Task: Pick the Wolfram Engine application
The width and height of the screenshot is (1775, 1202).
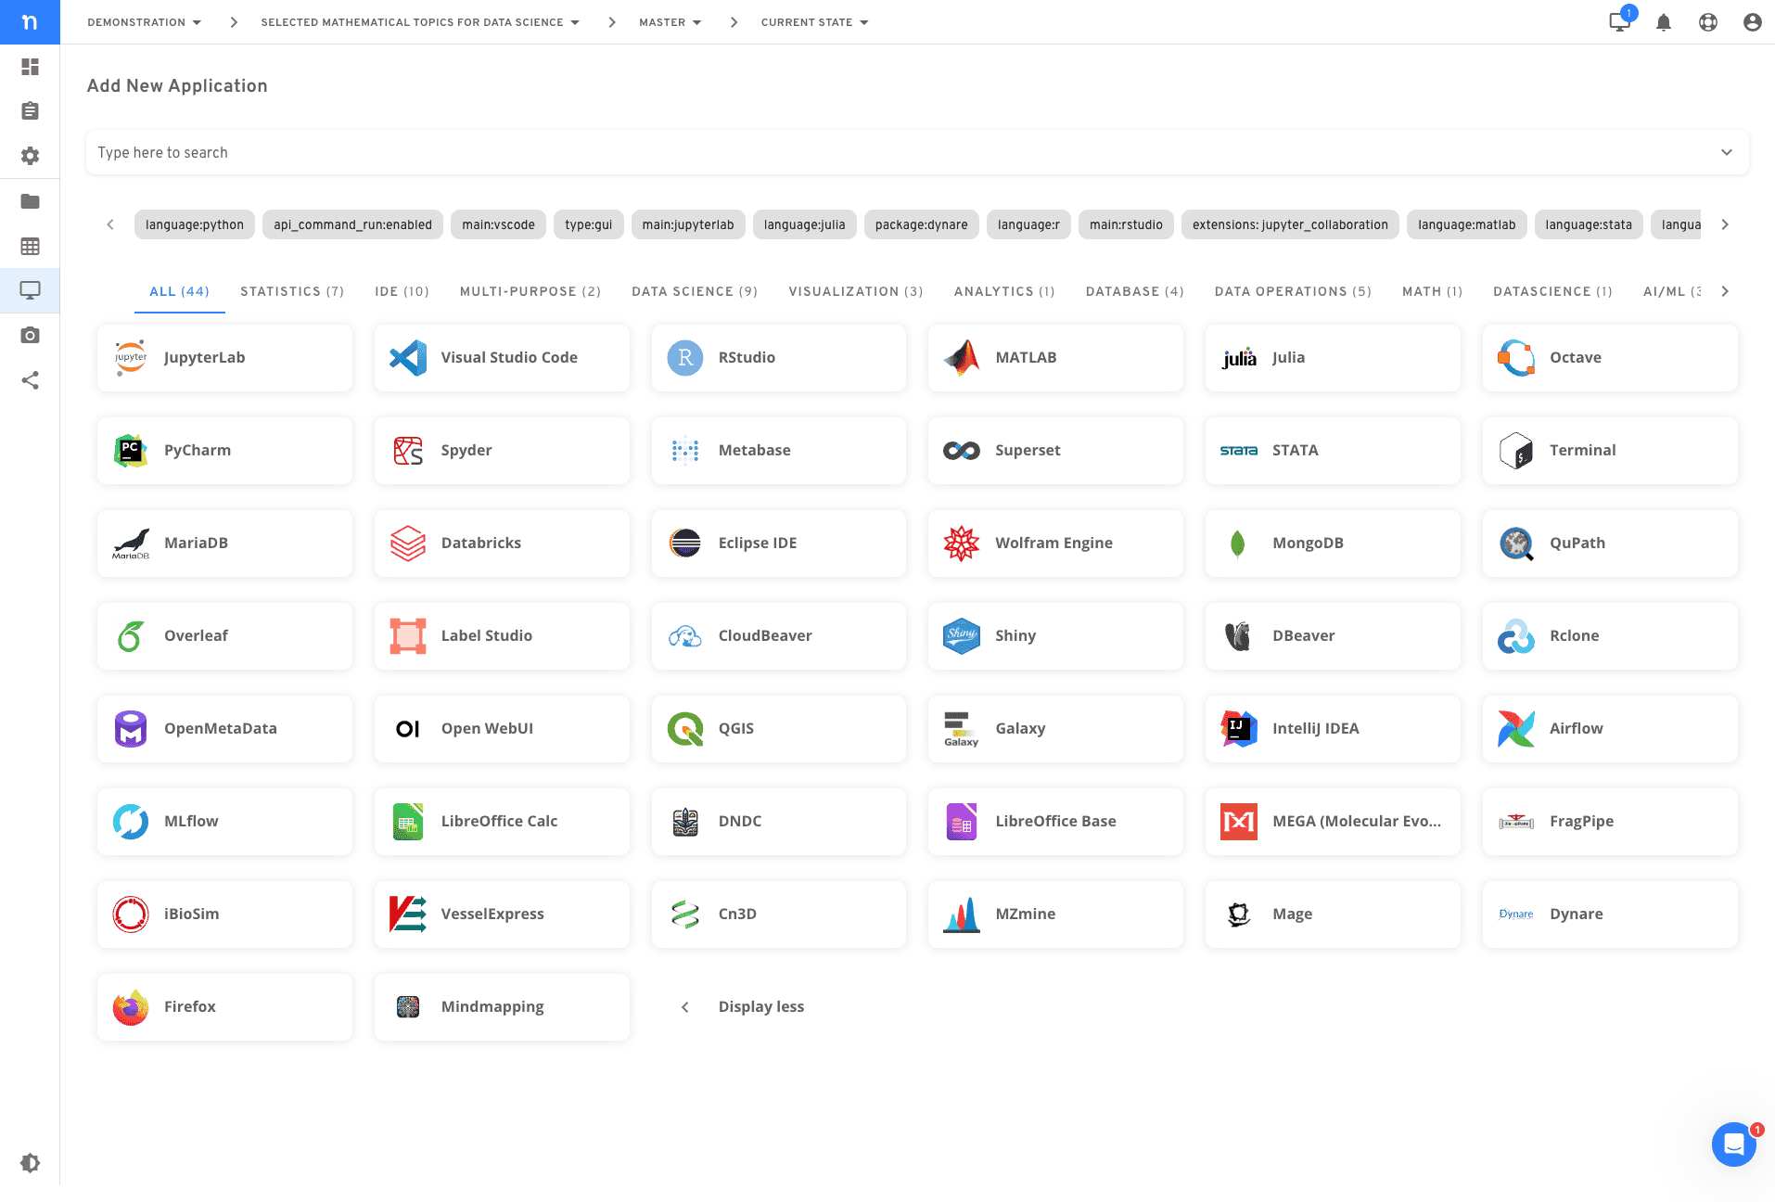Action: coord(1056,543)
